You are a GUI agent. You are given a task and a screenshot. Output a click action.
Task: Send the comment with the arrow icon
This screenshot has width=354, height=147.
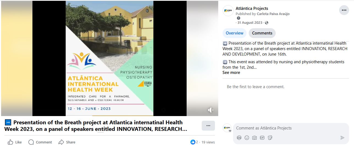pyautogui.click(x=342, y=138)
